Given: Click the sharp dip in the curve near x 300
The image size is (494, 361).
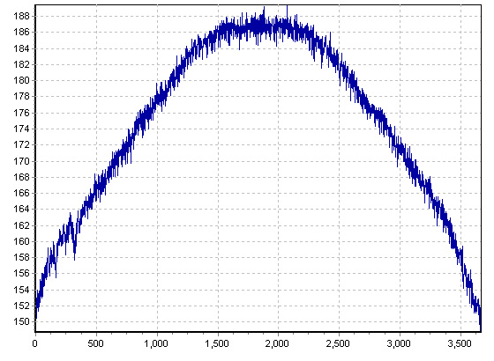Looking at the screenshot, I should click(74, 256).
